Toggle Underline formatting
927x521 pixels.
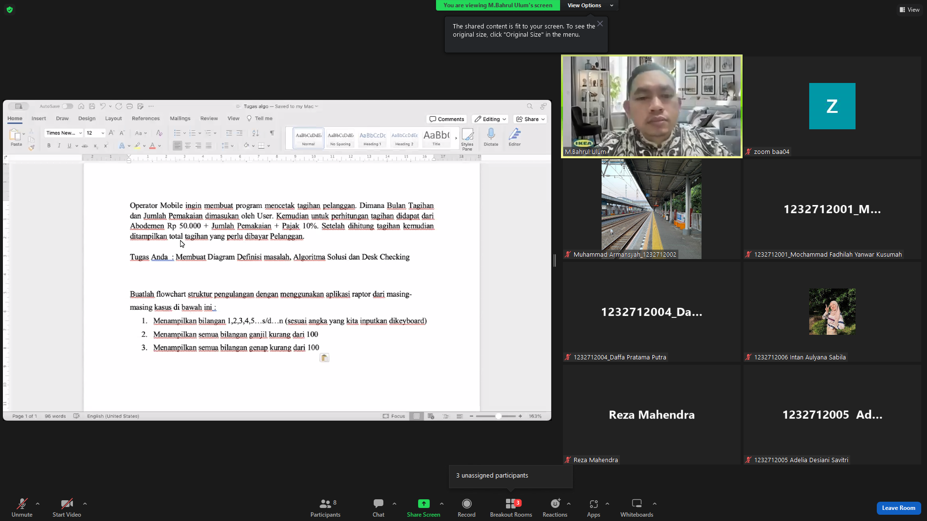point(70,146)
